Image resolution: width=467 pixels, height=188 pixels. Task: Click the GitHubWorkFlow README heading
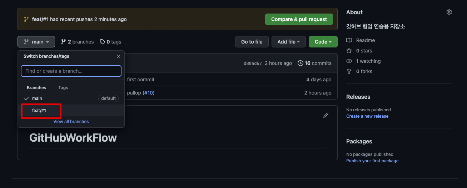(73, 138)
